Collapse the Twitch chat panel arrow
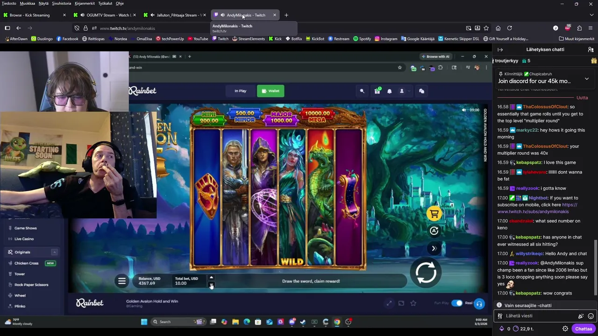The width and height of the screenshot is (598, 336). 500,49
